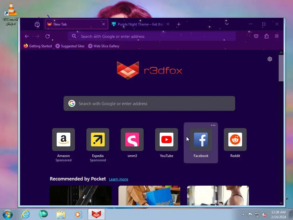The image size is (293, 220).
Task: Click the vertical scrollbar thumb
Action: [281, 68]
